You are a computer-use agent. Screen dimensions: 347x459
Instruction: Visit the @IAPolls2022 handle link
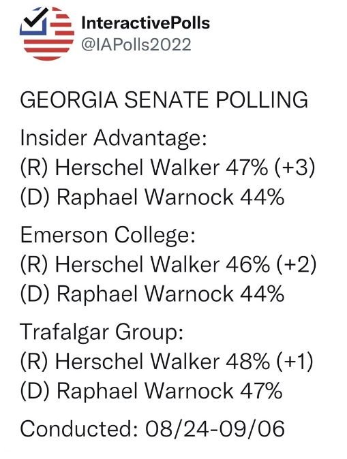pos(136,45)
